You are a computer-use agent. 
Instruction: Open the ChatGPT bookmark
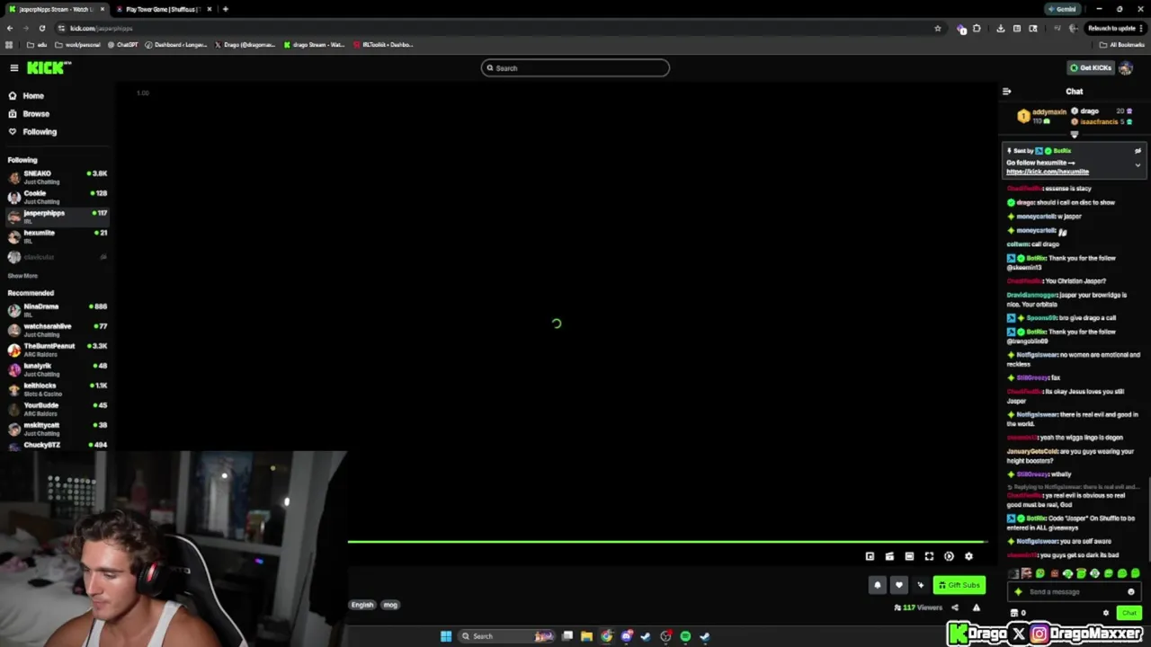coord(122,44)
